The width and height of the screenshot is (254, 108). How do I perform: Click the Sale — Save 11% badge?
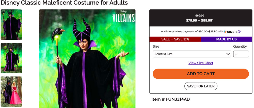point(175,39)
